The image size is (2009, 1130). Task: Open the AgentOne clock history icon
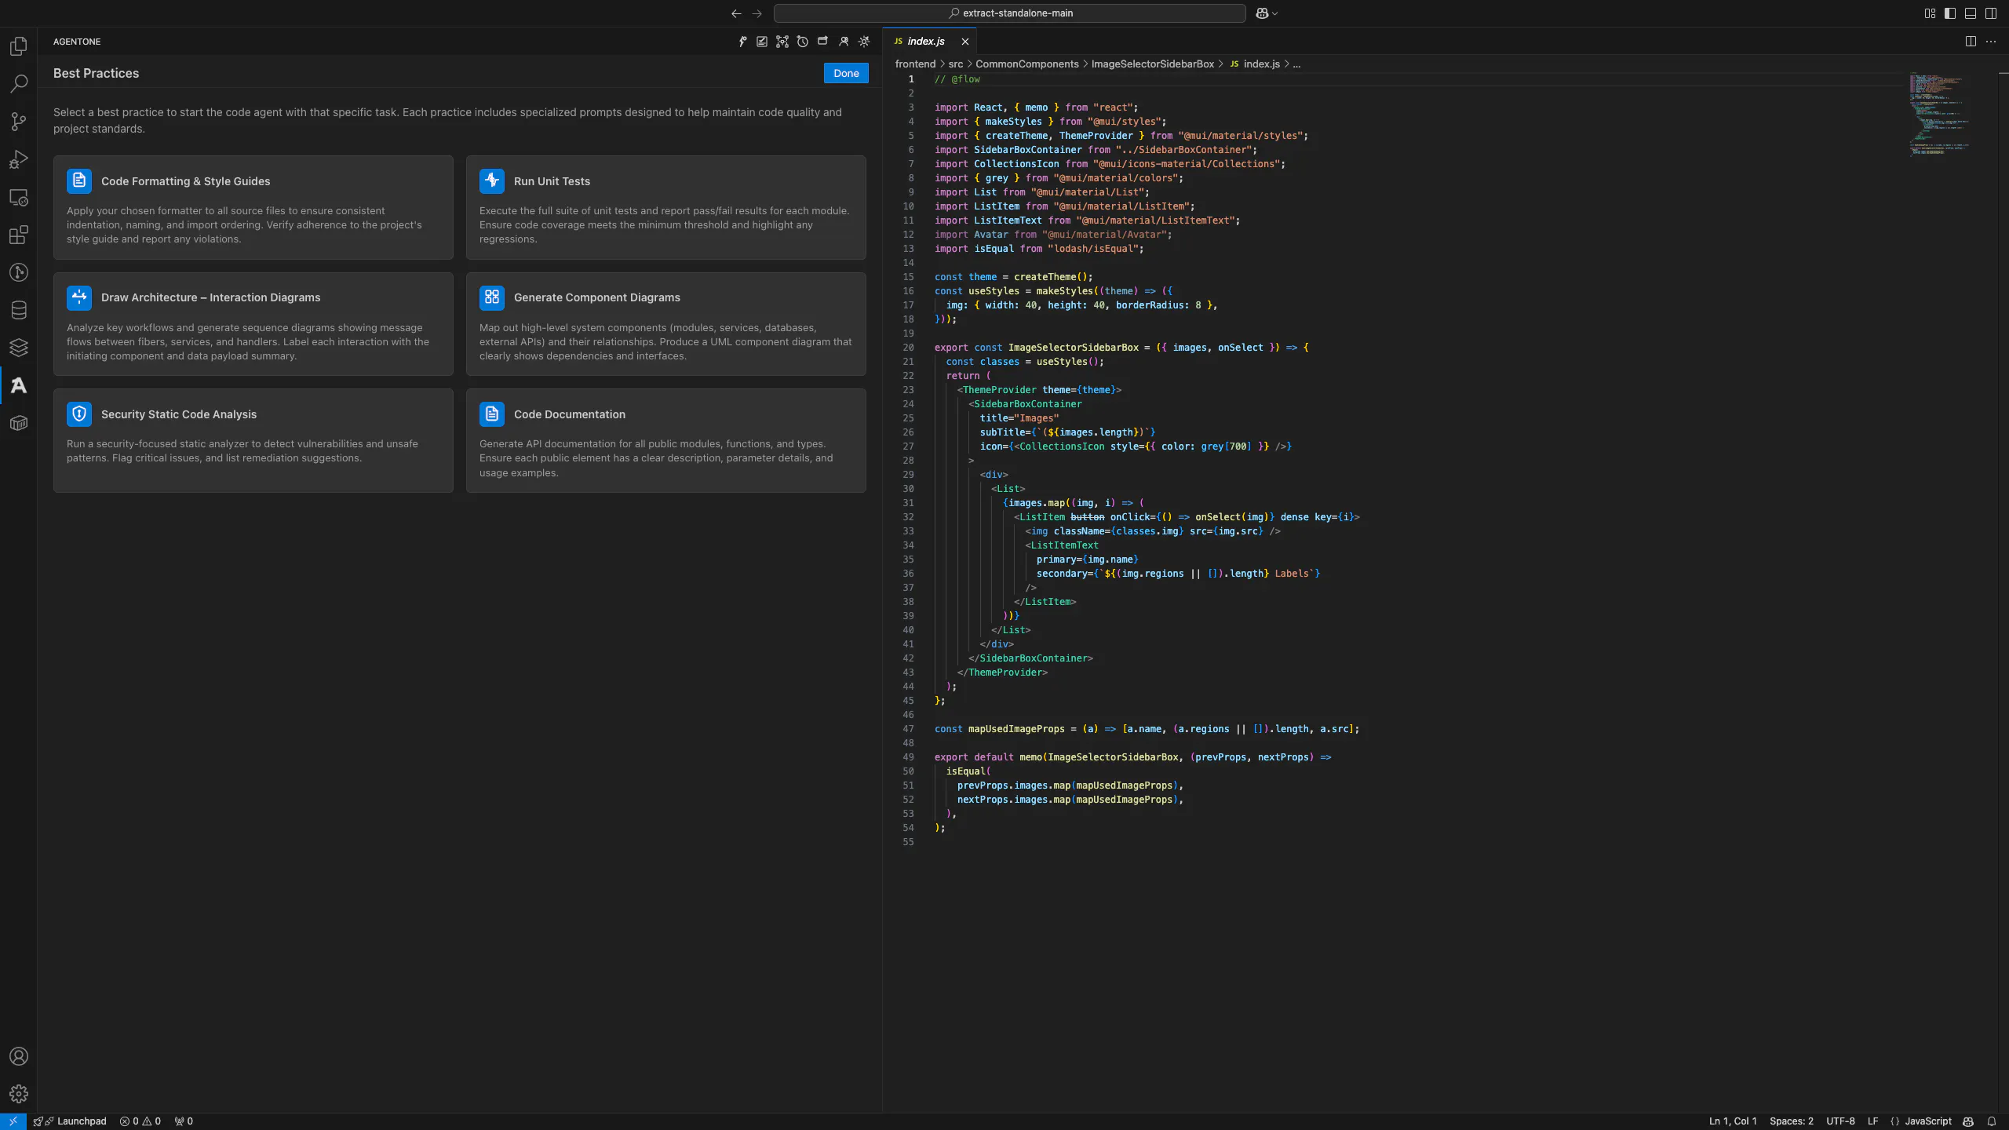point(802,42)
